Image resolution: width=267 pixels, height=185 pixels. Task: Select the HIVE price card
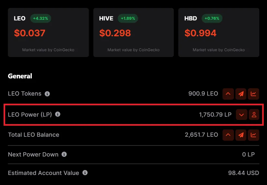[133, 32]
